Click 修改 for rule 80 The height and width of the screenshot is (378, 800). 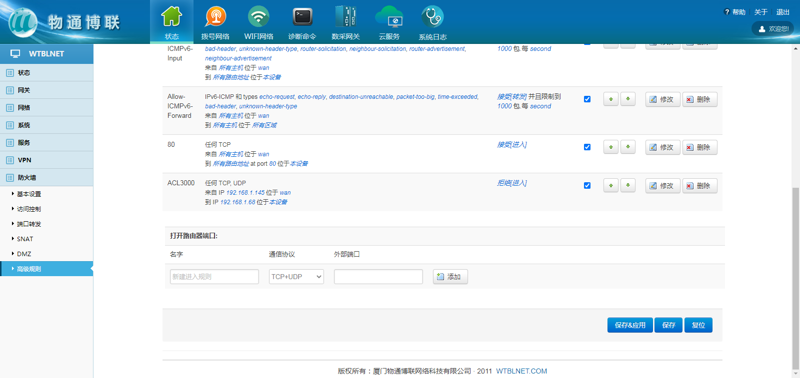click(662, 147)
